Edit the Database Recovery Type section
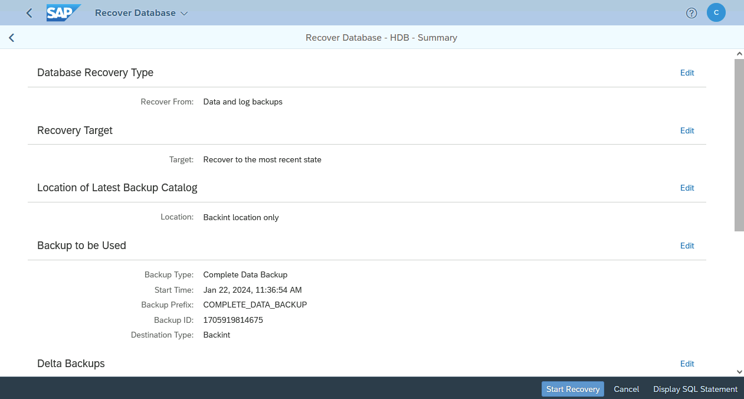 [687, 73]
